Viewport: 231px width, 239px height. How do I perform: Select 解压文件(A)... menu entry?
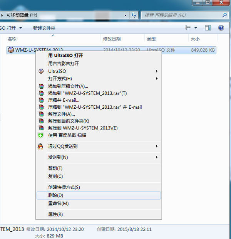click(x=99, y=114)
